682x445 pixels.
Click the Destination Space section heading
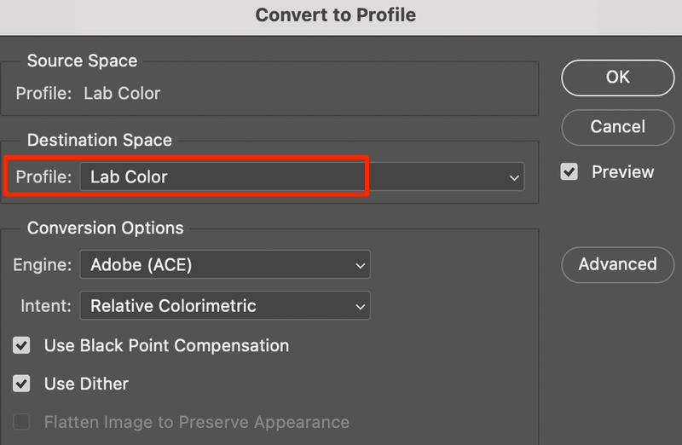(99, 140)
